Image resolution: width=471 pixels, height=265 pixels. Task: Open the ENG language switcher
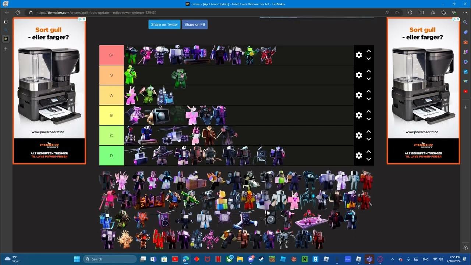point(425,259)
